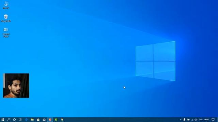Switch to Google Chrome on the taskbar
The image size is (218, 122).
click(x=62, y=120)
